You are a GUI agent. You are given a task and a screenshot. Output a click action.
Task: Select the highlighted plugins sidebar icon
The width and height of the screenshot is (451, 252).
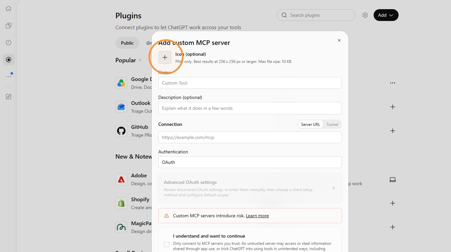coord(9,60)
